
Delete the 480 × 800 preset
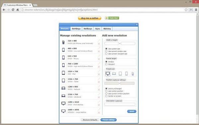click(x=99, y=51)
